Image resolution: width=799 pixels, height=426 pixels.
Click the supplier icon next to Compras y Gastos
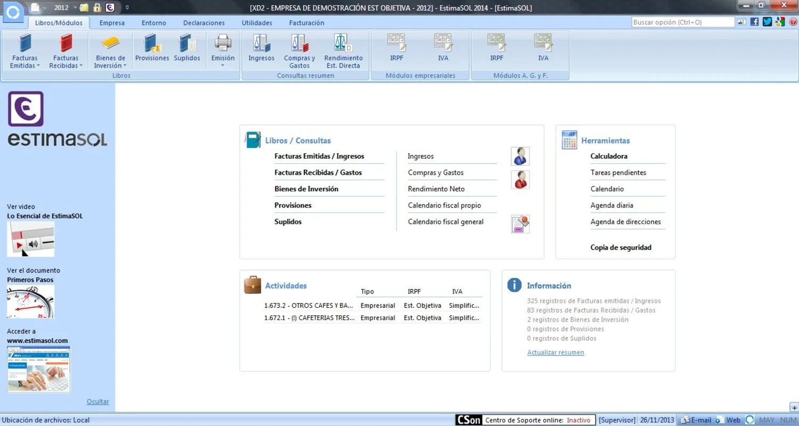click(520, 180)
